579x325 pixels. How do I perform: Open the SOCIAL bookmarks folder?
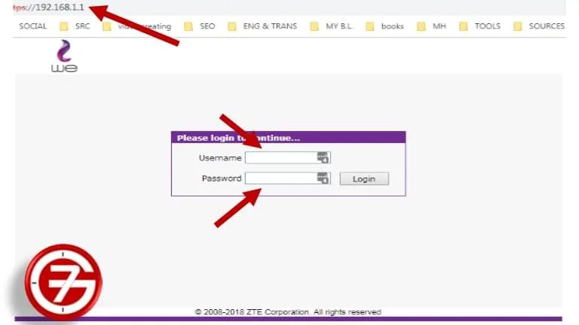tap(33, 26)
